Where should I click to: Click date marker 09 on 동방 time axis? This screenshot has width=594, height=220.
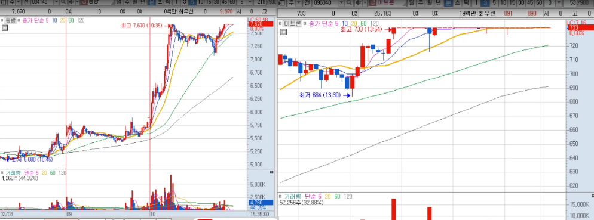tap(69, 214)
